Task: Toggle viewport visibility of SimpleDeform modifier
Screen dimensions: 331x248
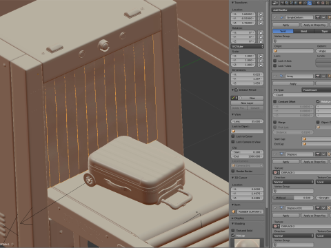Action: 323,17
